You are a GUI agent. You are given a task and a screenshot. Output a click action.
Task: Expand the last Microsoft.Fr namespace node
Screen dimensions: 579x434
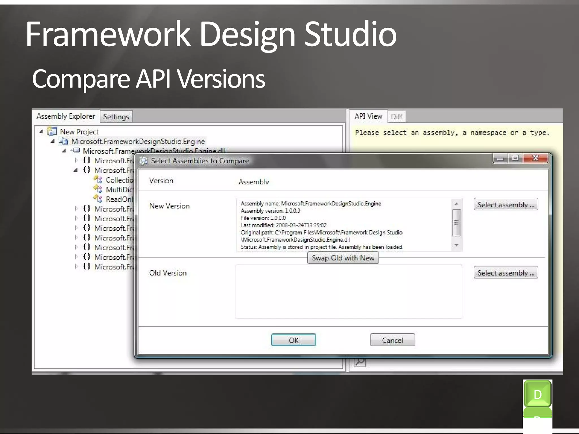[76, 266]
